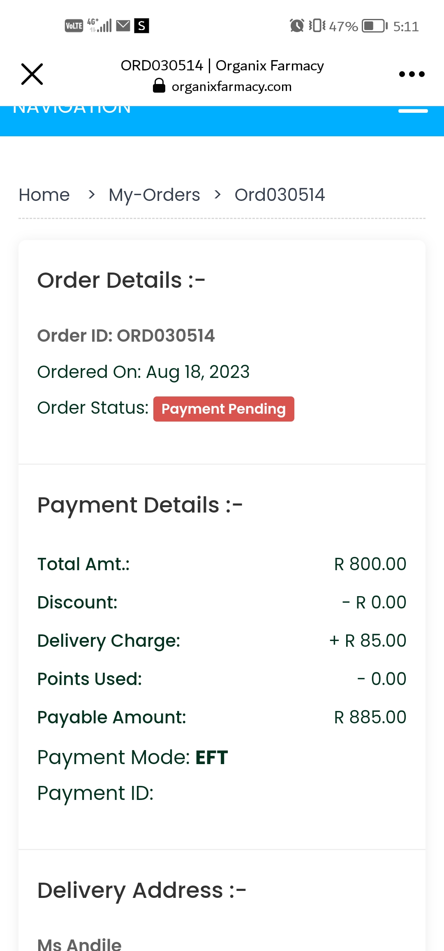Viewport: 444px width, 951px height.
Task: Tap the Payable Amount R 885.00 value
Action: point(370,717)
